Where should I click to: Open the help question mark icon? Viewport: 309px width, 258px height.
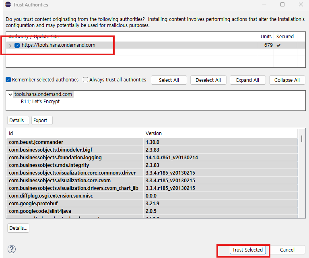point(12,249)
